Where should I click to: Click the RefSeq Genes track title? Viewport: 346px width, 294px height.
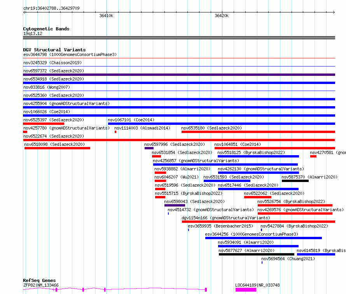coord(39,280)
